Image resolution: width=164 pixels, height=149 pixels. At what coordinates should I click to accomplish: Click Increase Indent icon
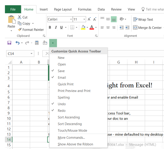click(127, 28)
